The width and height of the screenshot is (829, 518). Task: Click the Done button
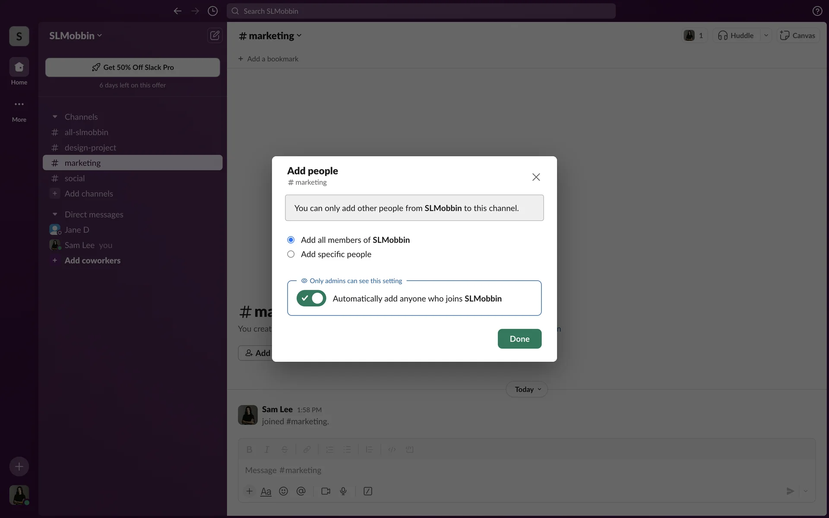click(519, 339)
